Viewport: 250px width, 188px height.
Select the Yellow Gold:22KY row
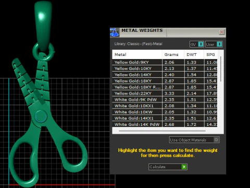[165, 93]
